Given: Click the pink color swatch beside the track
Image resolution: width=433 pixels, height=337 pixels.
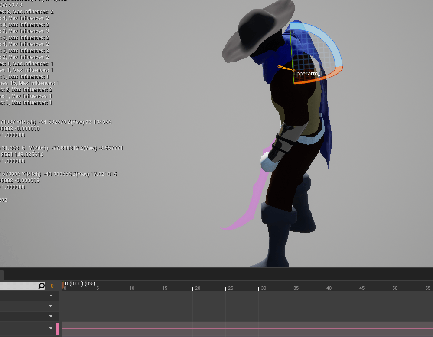Looking at the screenshot, I should pyautogui.click(x=58, y=329).
